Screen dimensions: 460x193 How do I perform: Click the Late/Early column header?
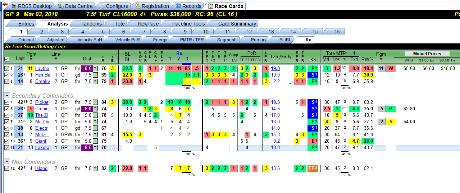(x=281, y=56)
